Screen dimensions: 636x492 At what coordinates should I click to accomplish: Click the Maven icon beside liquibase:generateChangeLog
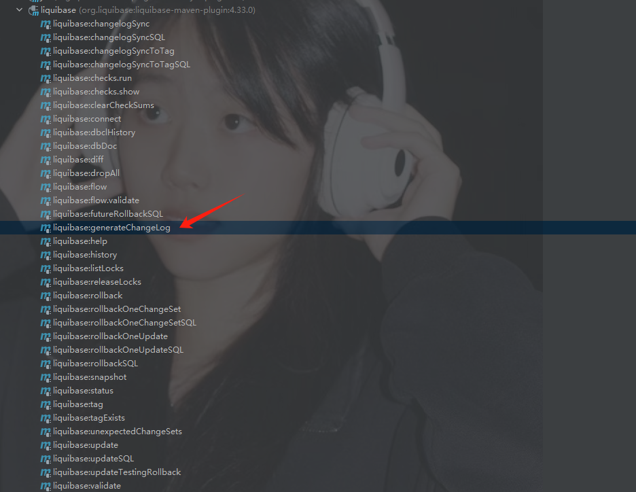pos(46,228)
